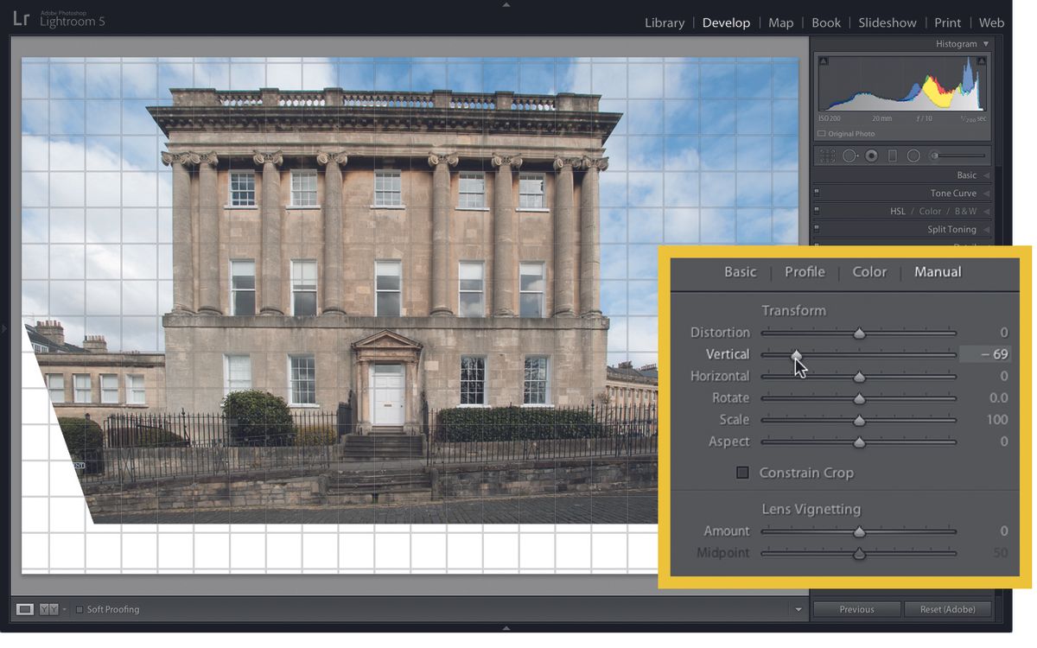The image size is (1037, 648).
Task: Click the Scale slider handle
Action: 859,420
